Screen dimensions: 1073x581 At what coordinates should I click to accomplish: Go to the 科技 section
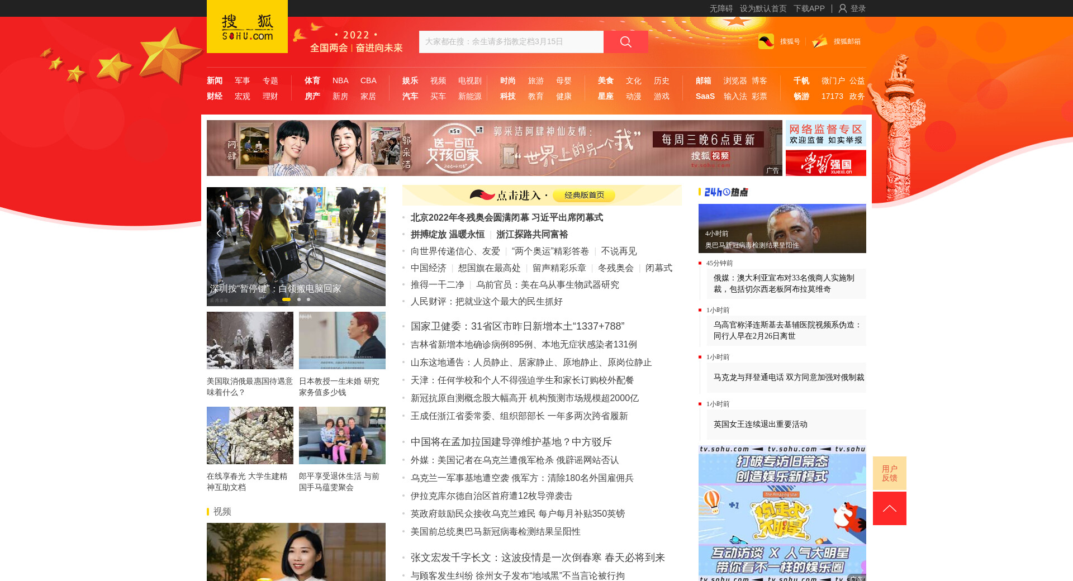[x=508, y=96]
